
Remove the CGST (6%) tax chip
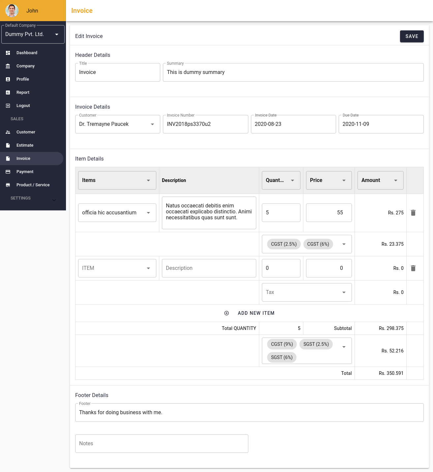[x=318, y=244]
